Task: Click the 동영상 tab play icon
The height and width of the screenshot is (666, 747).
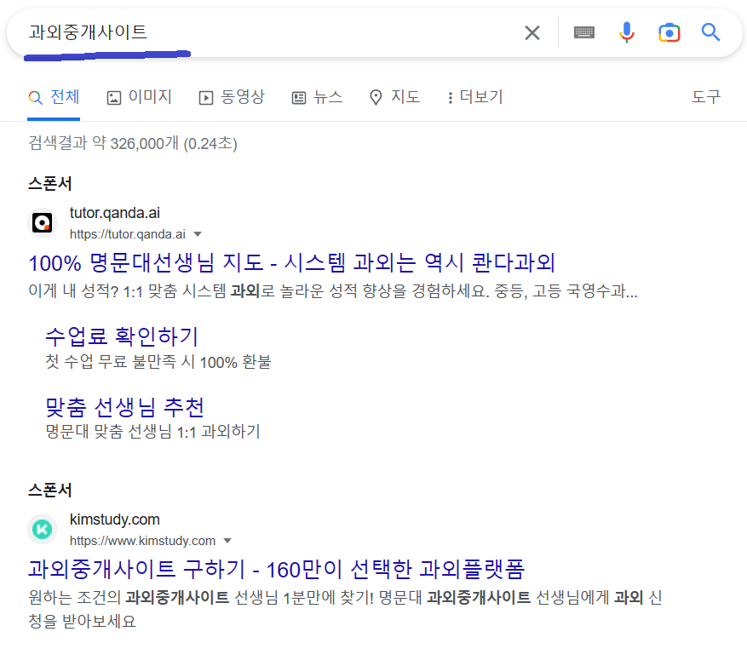Action: tap(205, 97)
